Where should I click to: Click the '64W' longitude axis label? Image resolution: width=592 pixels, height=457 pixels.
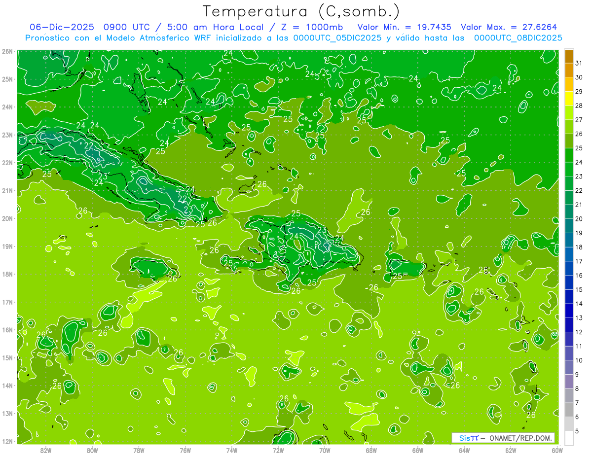(464, 450)
